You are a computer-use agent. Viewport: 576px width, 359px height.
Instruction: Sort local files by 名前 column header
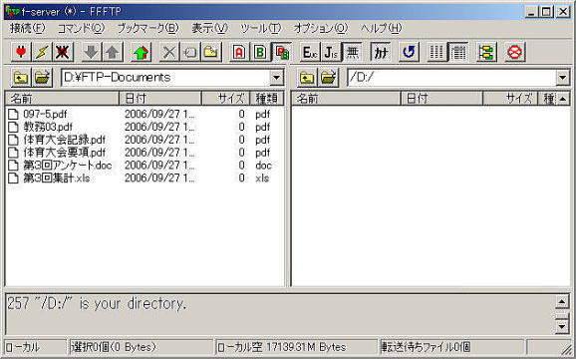(62, 98)
